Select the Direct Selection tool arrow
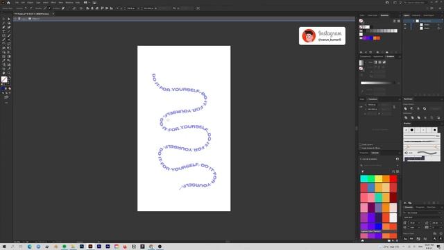This screenshot has width=444, height=250. pyautogui.click(x=9, y=19)
